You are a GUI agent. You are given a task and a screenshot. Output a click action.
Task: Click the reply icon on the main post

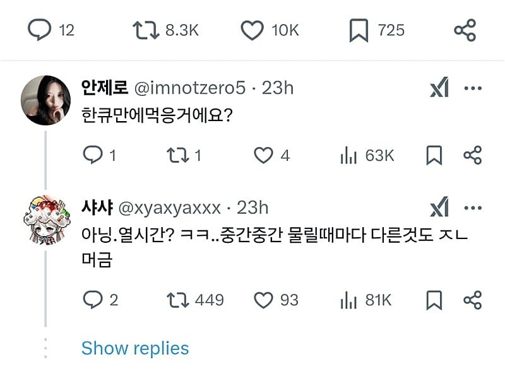[40, 30]
